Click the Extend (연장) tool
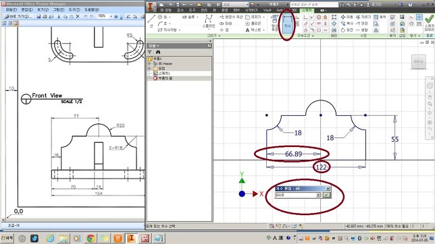Screen dimensions: 435x244 (x=362, y=24)
